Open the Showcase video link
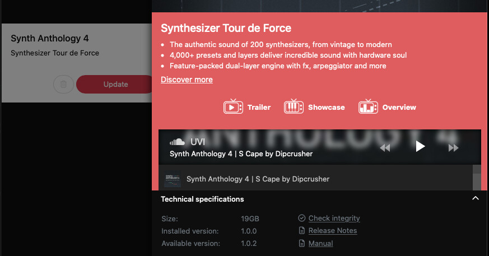 (x=326, y=107)
